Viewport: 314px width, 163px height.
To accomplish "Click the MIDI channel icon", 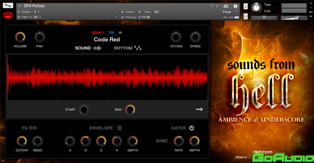I will [19, 17].
